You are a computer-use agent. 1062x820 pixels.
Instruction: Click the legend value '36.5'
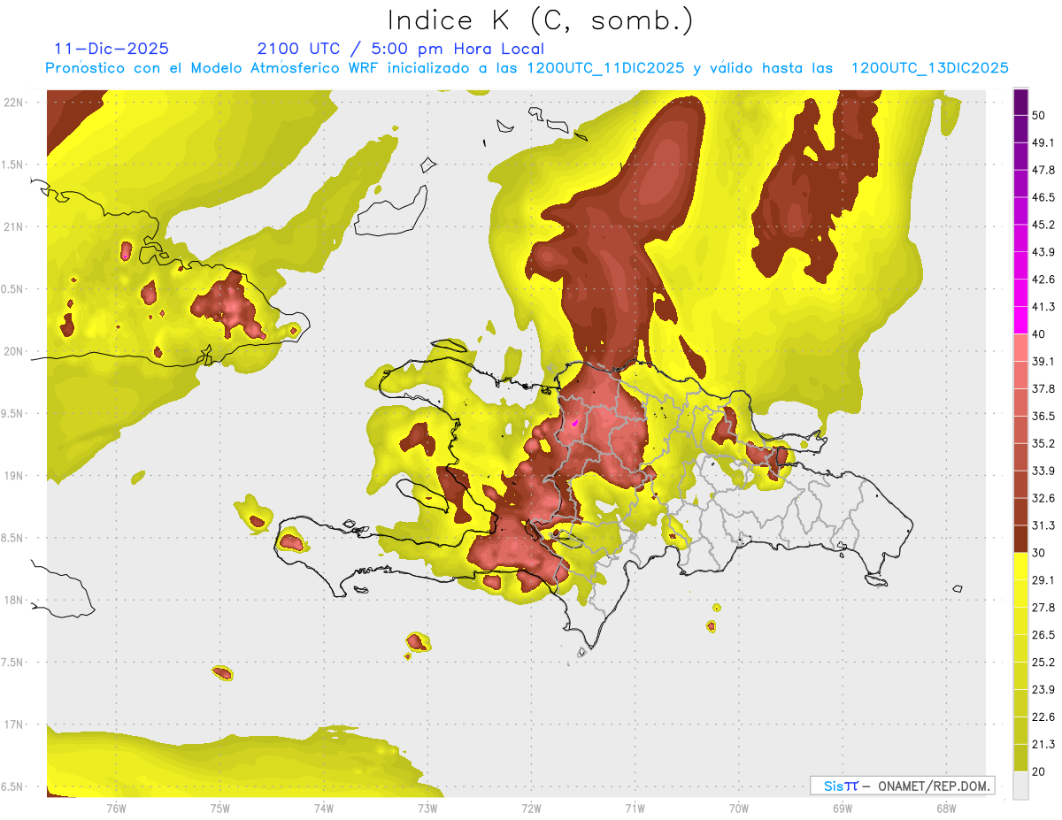click(x=1043, y=416)
